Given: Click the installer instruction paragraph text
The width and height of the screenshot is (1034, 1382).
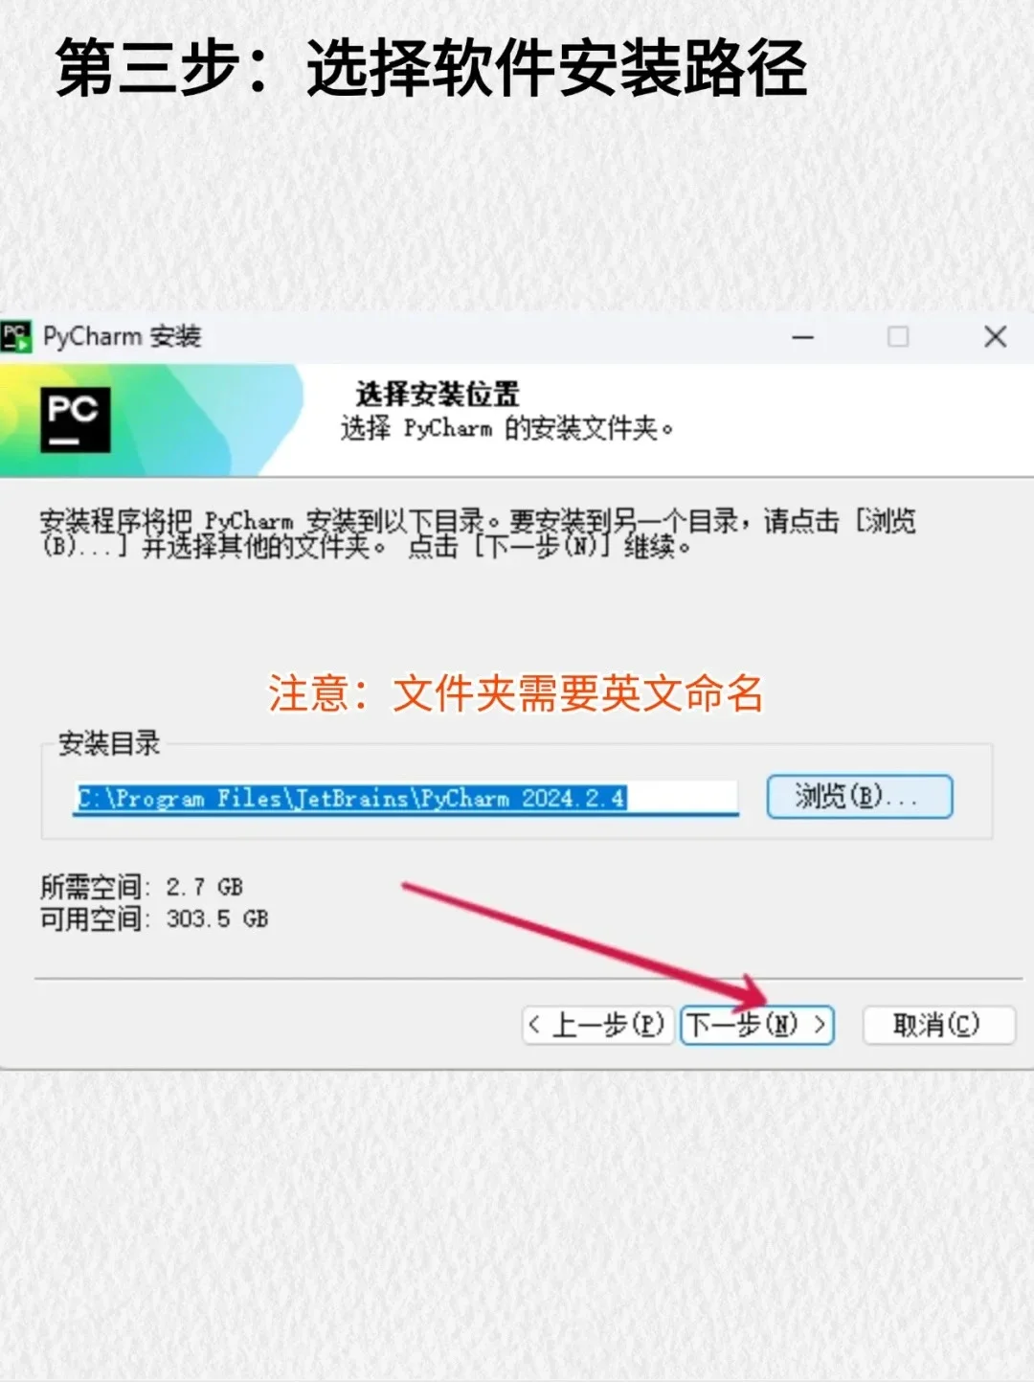Looking at the screenshot, I should pos(479,534).
